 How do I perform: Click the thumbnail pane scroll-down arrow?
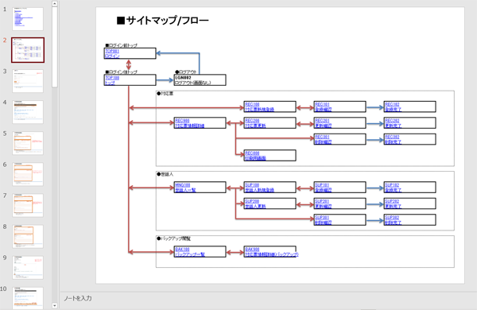click(55, 305)
